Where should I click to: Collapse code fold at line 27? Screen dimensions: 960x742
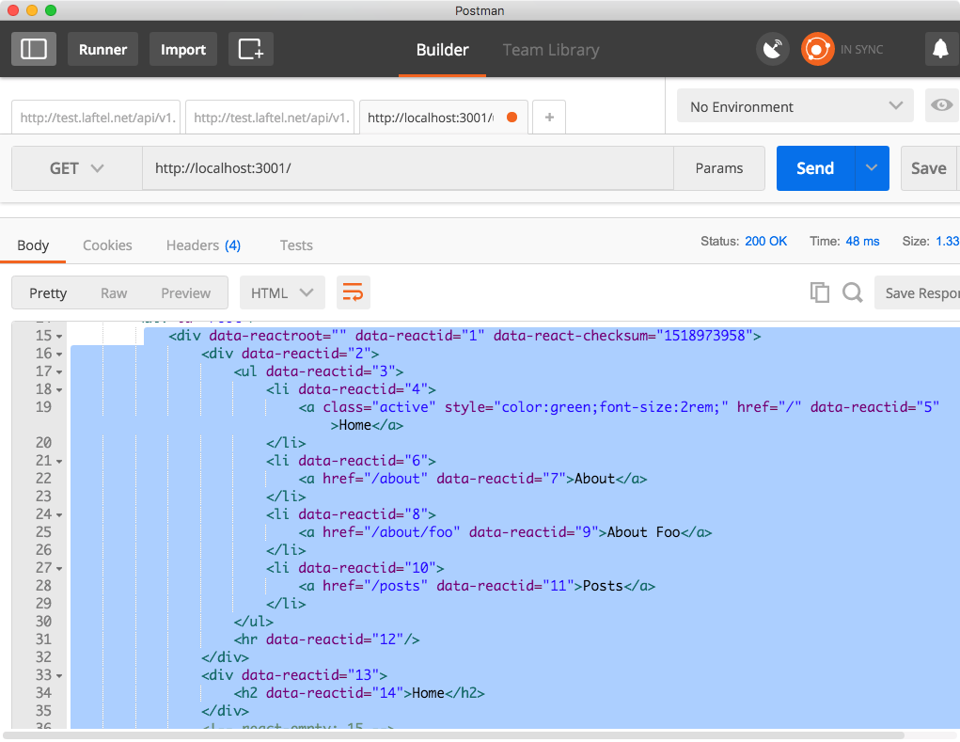(x=59, y=569)
